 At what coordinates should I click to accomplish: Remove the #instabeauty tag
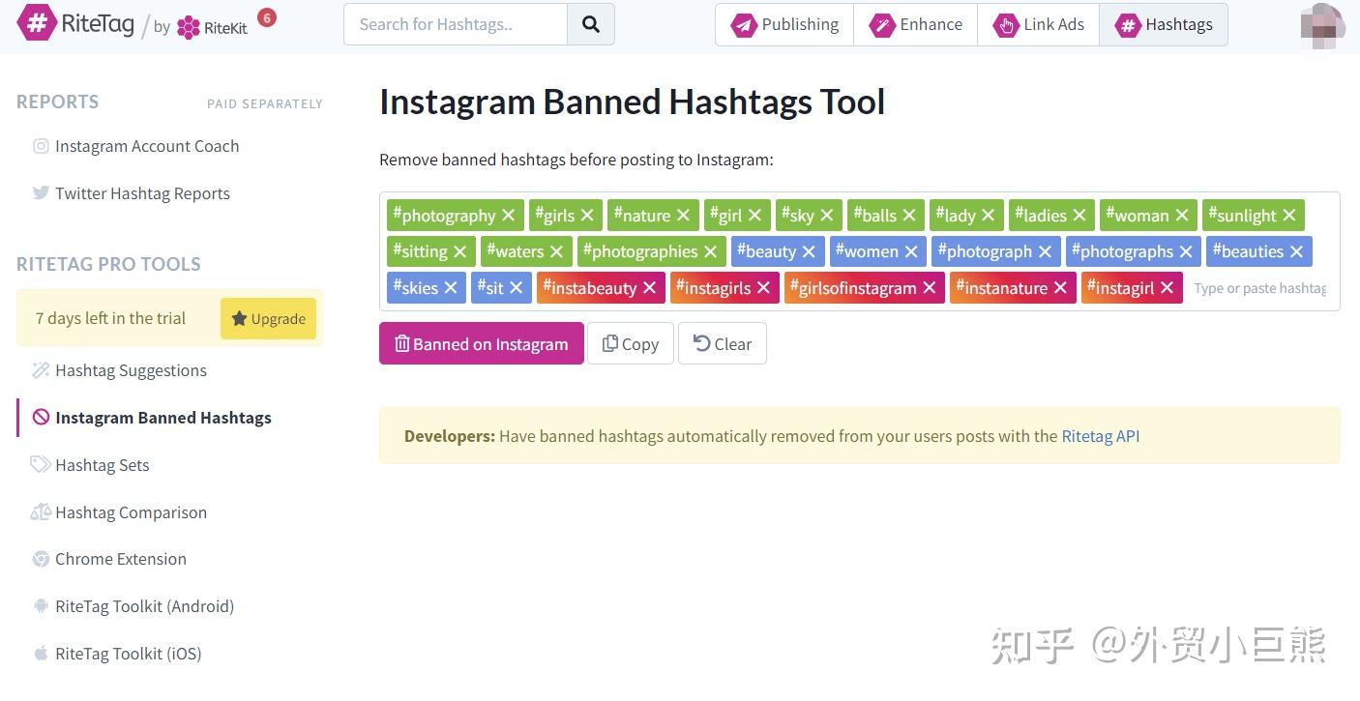(650, 288)
